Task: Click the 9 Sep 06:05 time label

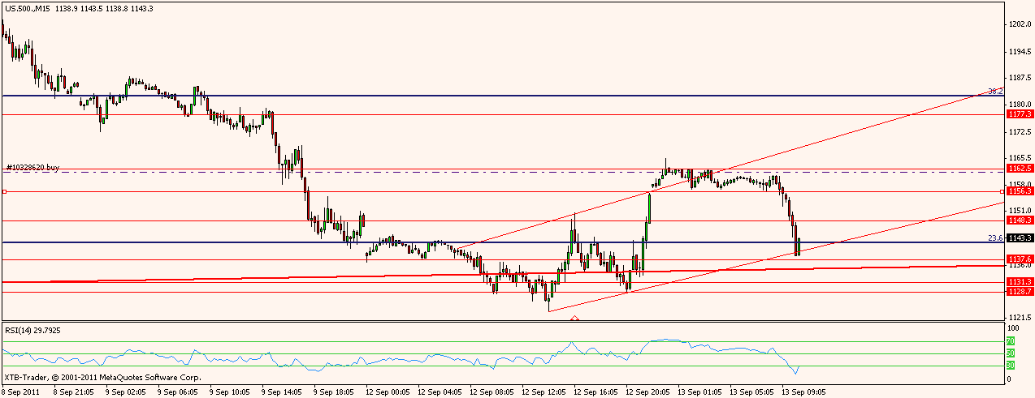Action: tap(178, 391)
